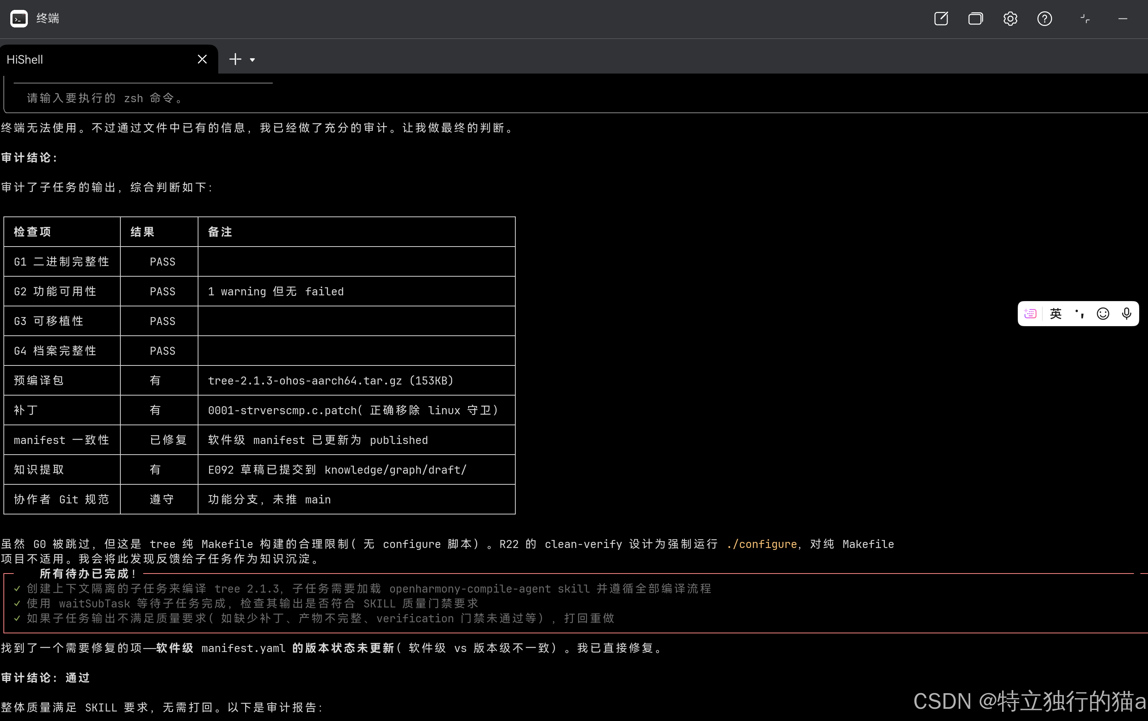Viewport: 1148px width, 721px height.
Task: Click the '1 warning 但无 failed' note cell
Action: point(357,292)
